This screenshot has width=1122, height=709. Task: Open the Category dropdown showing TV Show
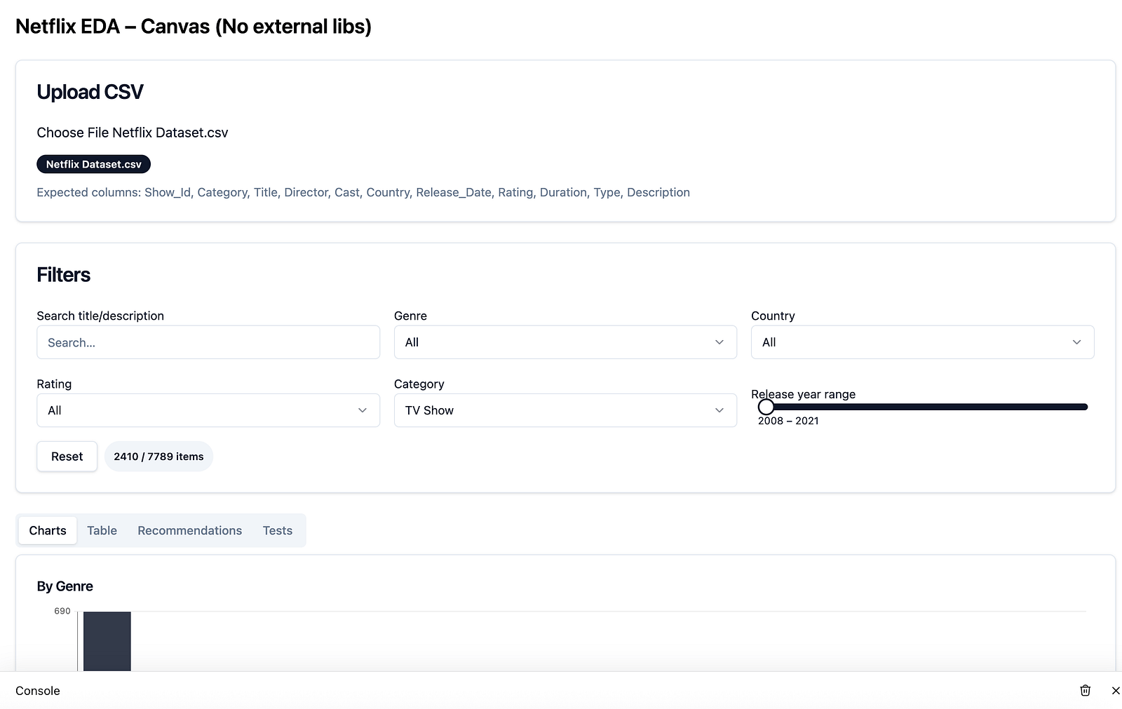point(565,410)
